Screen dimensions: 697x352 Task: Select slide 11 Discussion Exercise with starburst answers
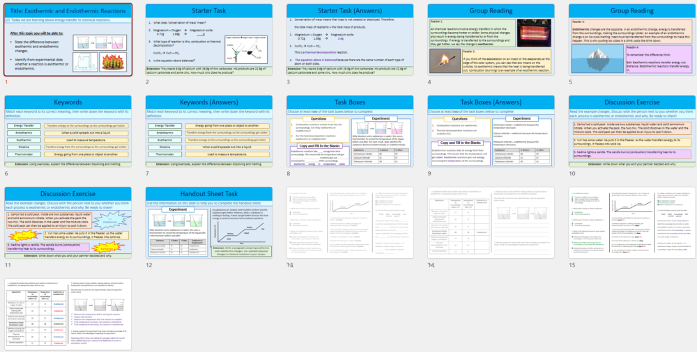tap(68, 223)
